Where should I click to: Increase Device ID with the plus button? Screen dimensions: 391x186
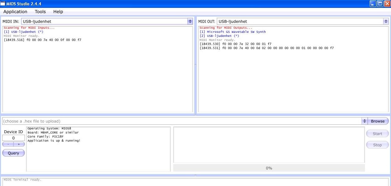click(x=19, y=144)
